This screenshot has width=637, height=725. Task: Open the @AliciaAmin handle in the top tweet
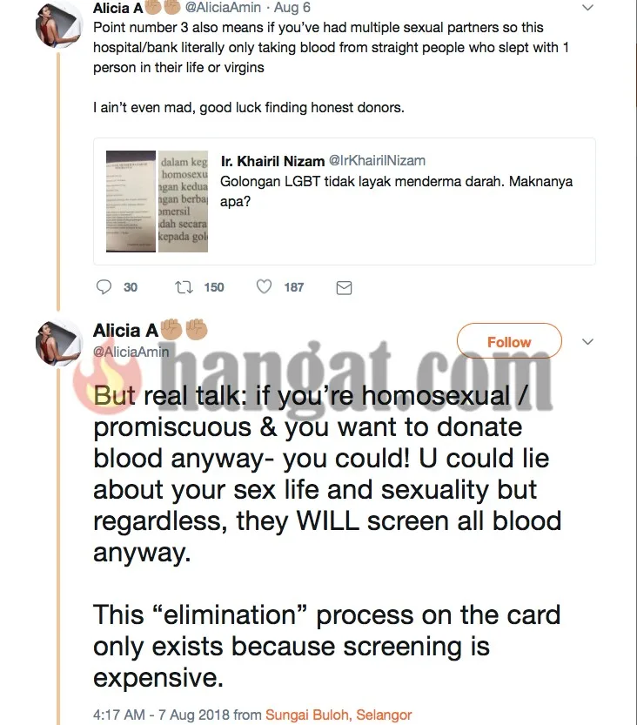pyautogui.click(x=223, y=7)
